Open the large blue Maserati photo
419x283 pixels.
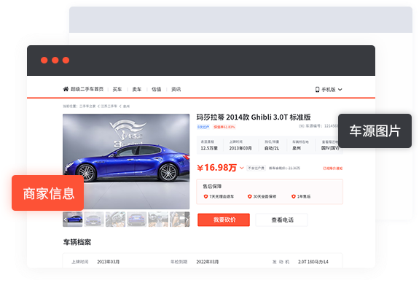pyautogui.click(x=126, y=161)
